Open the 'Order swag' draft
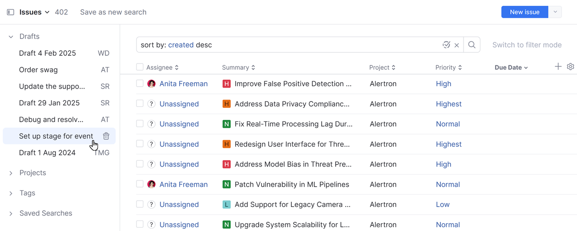 point(38,70)
